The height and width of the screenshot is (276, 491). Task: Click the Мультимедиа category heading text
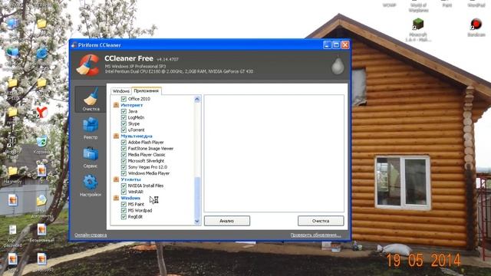coord(137,136)
